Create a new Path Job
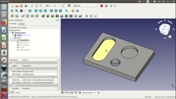176x99 pixels. (x=12, y=16)
